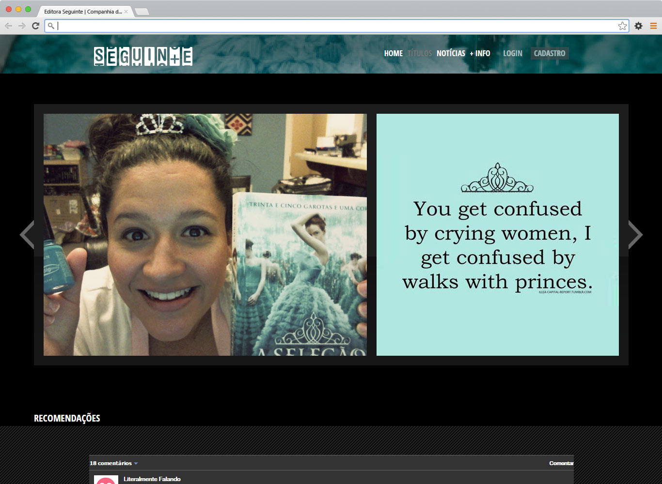Open a new browser tab
Image resolution: width=662 pixels, height=484 pixels.
(x=142, y=12)
